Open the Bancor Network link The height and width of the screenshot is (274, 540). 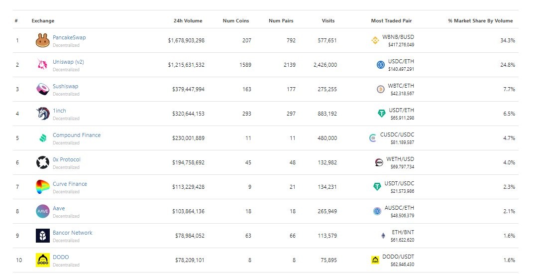pos(73,233)
